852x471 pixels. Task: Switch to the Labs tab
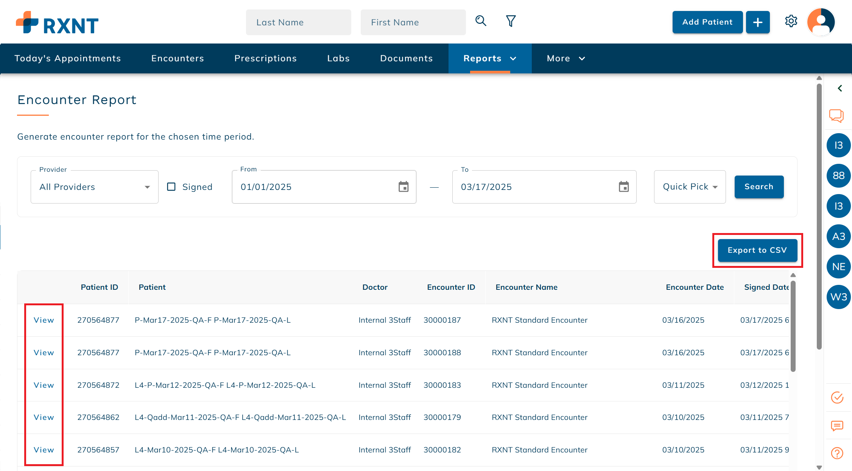(338, 58)
